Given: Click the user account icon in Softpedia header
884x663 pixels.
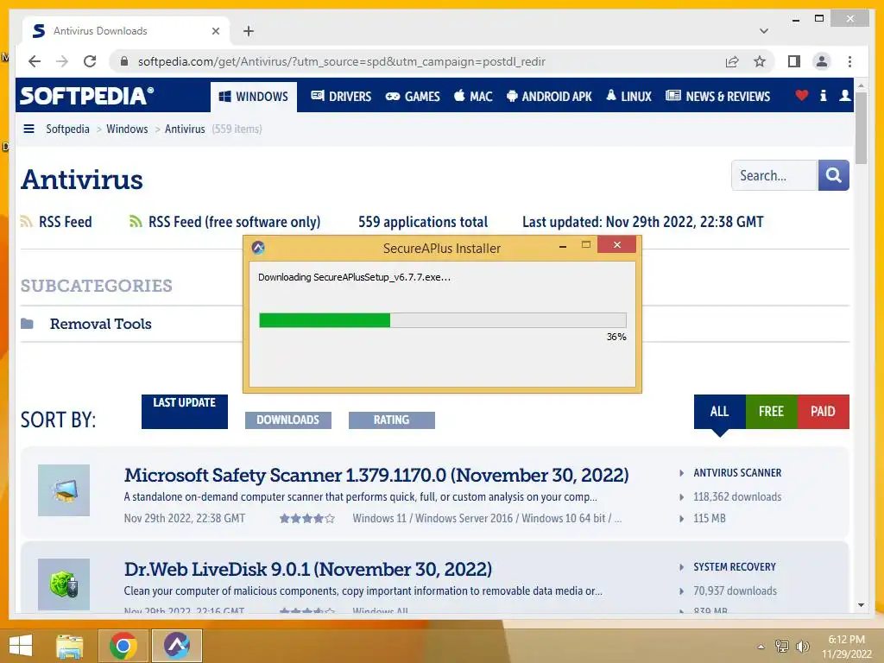Looking at the screenshot, I should point(844,95).
